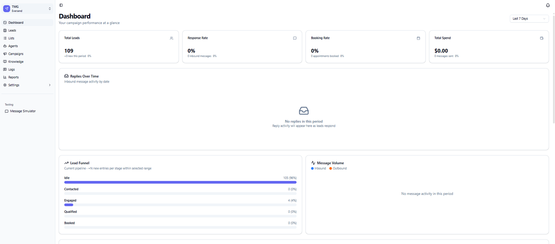
Task: Click the "$0.00" total spend value
Action: click(x=441, y=51)
